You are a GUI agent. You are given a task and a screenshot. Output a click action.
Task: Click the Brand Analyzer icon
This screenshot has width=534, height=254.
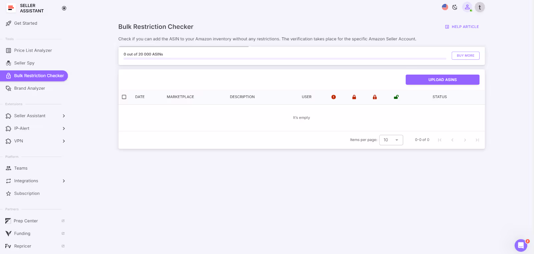[9, 88]
